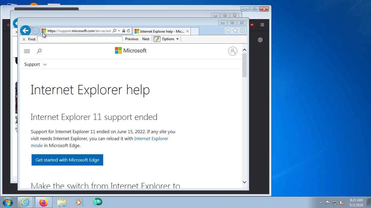Show hidden tray icons arrow
The height and width of the screenshot is (208, 371).
click(x=321, y=203)
